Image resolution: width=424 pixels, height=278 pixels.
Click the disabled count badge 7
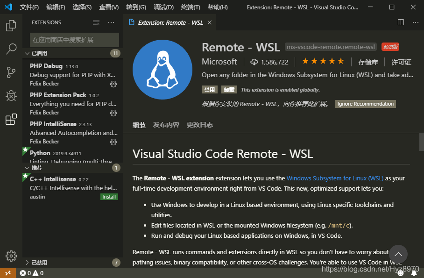pyautogui.click(x=116, y=263)
